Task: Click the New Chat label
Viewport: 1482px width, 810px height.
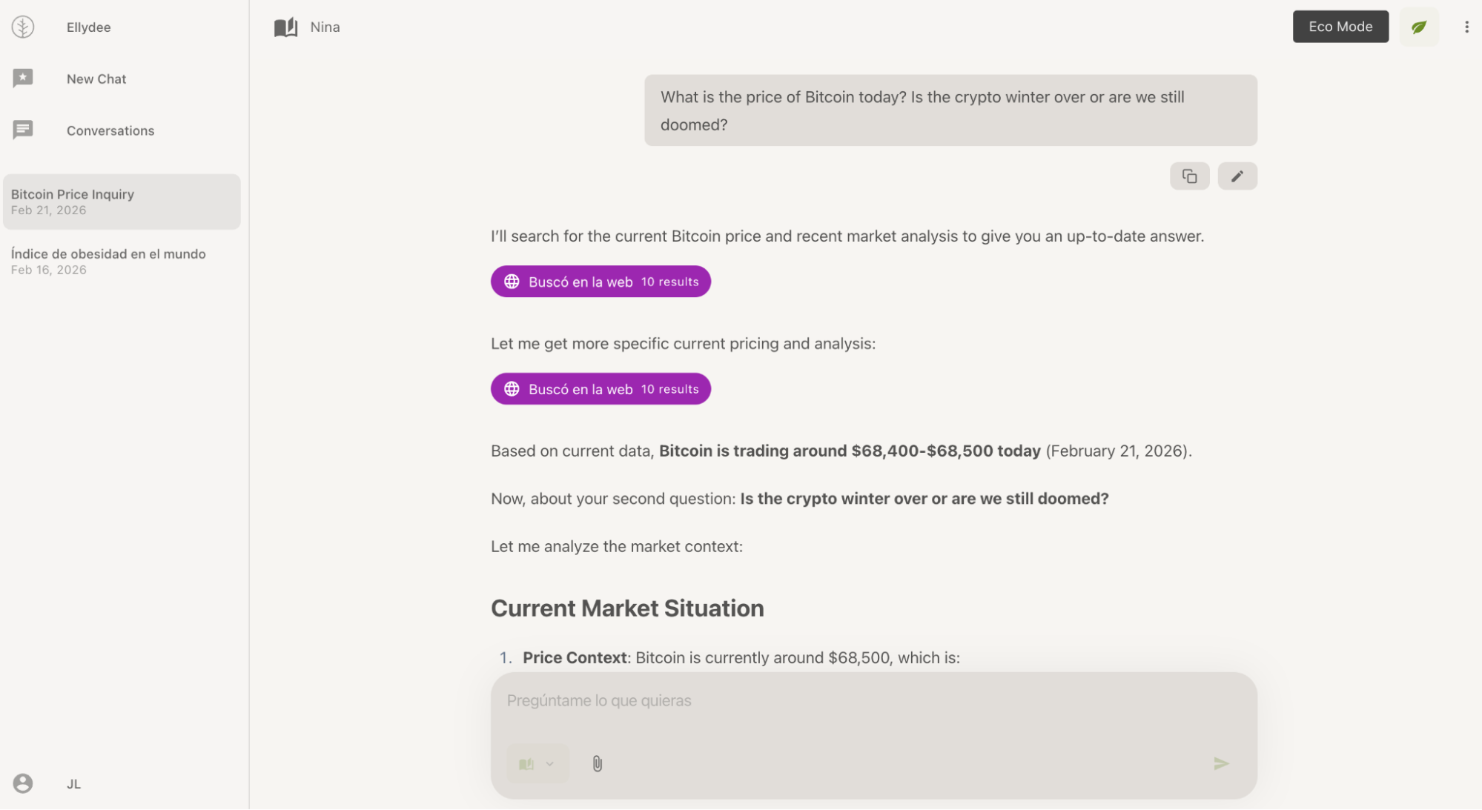Action: [96, 79]
